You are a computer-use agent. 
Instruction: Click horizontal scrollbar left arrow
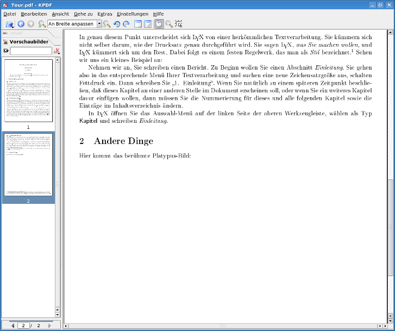tap(66, 326)
